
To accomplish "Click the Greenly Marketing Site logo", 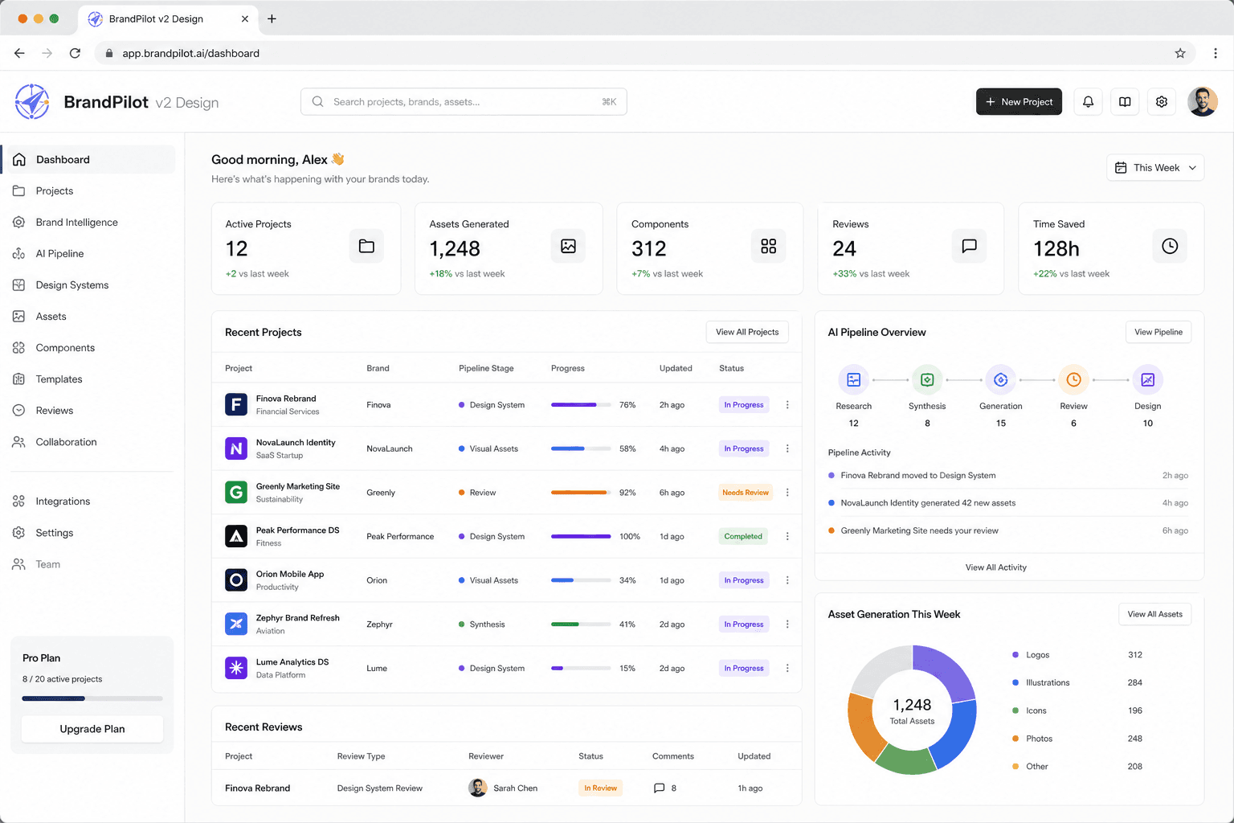I will (236, 492).
